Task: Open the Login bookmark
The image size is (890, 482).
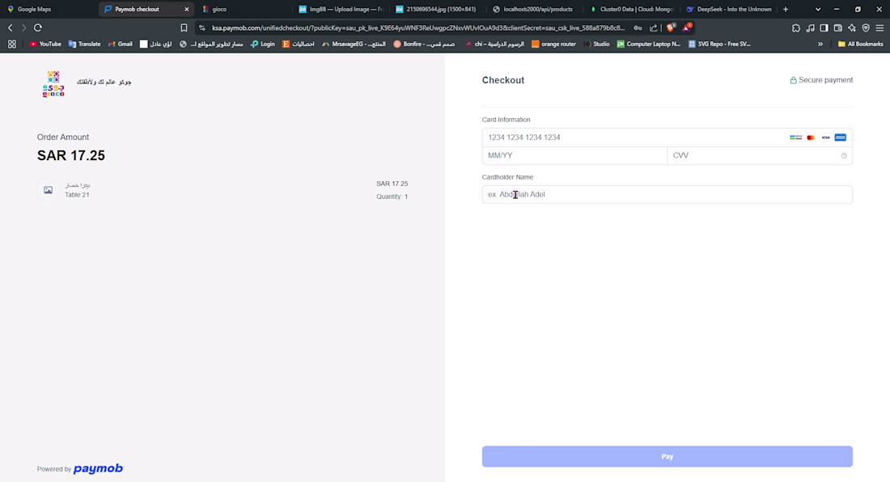Action: point(263,44)
